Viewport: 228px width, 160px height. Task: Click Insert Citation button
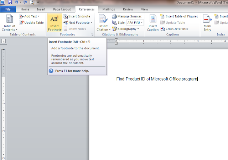pos(103,23)
